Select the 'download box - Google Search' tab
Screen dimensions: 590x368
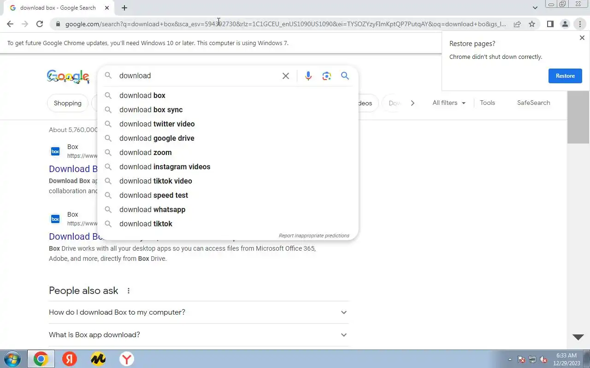(x=58, y=8)
